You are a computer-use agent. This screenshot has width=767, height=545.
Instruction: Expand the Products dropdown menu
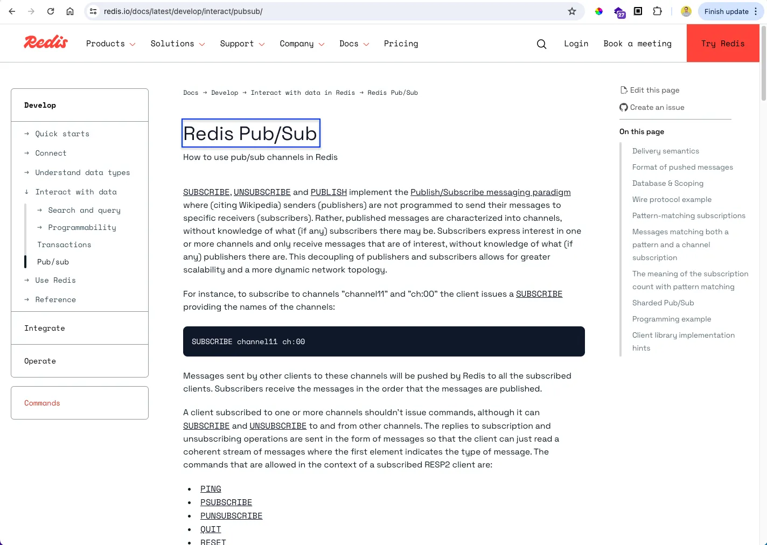[110, 44]
